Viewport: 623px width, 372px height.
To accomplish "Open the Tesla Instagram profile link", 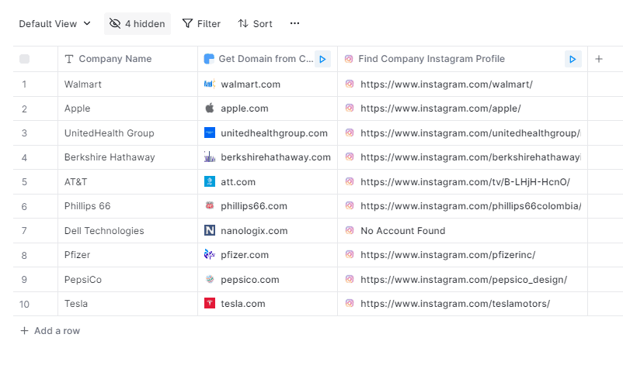I will click(x=454, y=304).
